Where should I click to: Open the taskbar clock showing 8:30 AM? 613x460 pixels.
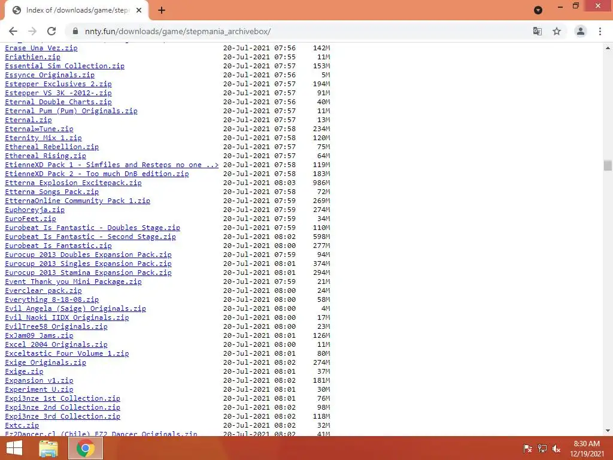click(x=587, y=449)
